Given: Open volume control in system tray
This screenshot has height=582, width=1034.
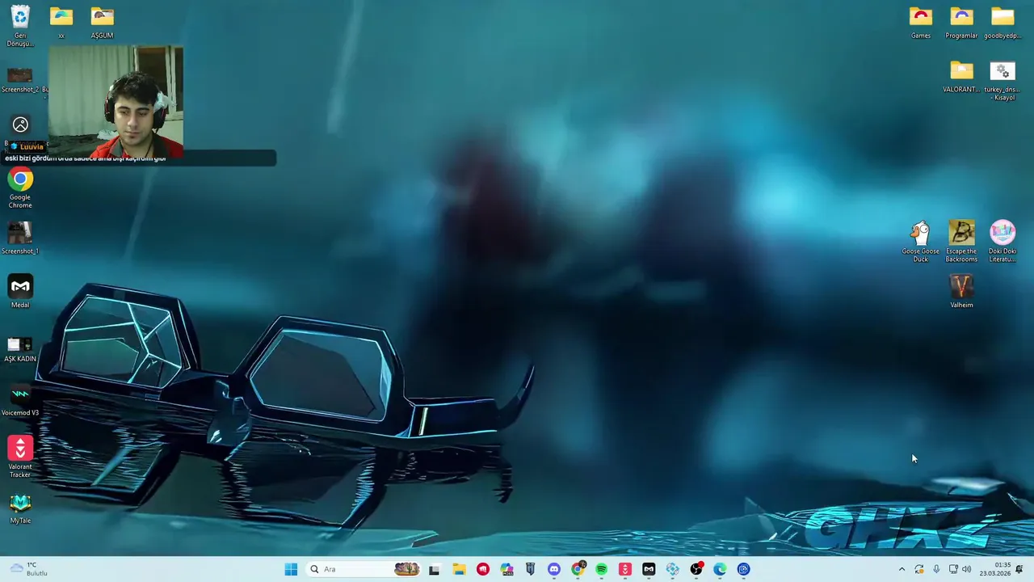Looking at the screenshot, I should (x=967, y=569).
